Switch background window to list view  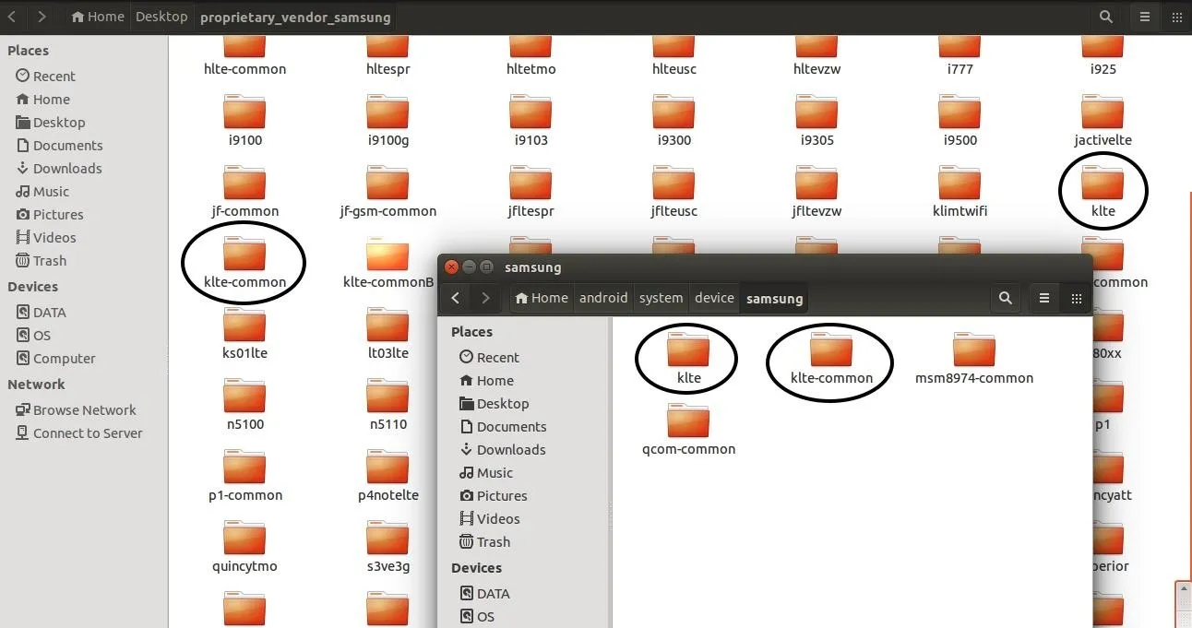click(1145, 17)
